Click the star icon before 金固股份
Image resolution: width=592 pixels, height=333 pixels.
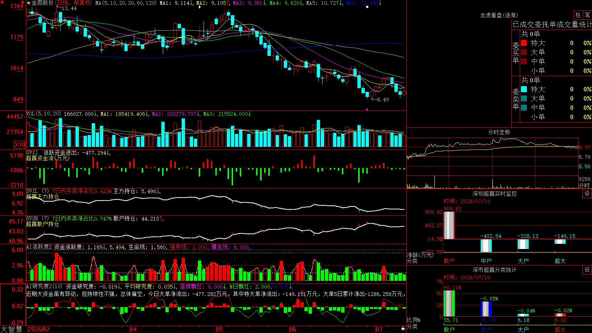(29, 3)
